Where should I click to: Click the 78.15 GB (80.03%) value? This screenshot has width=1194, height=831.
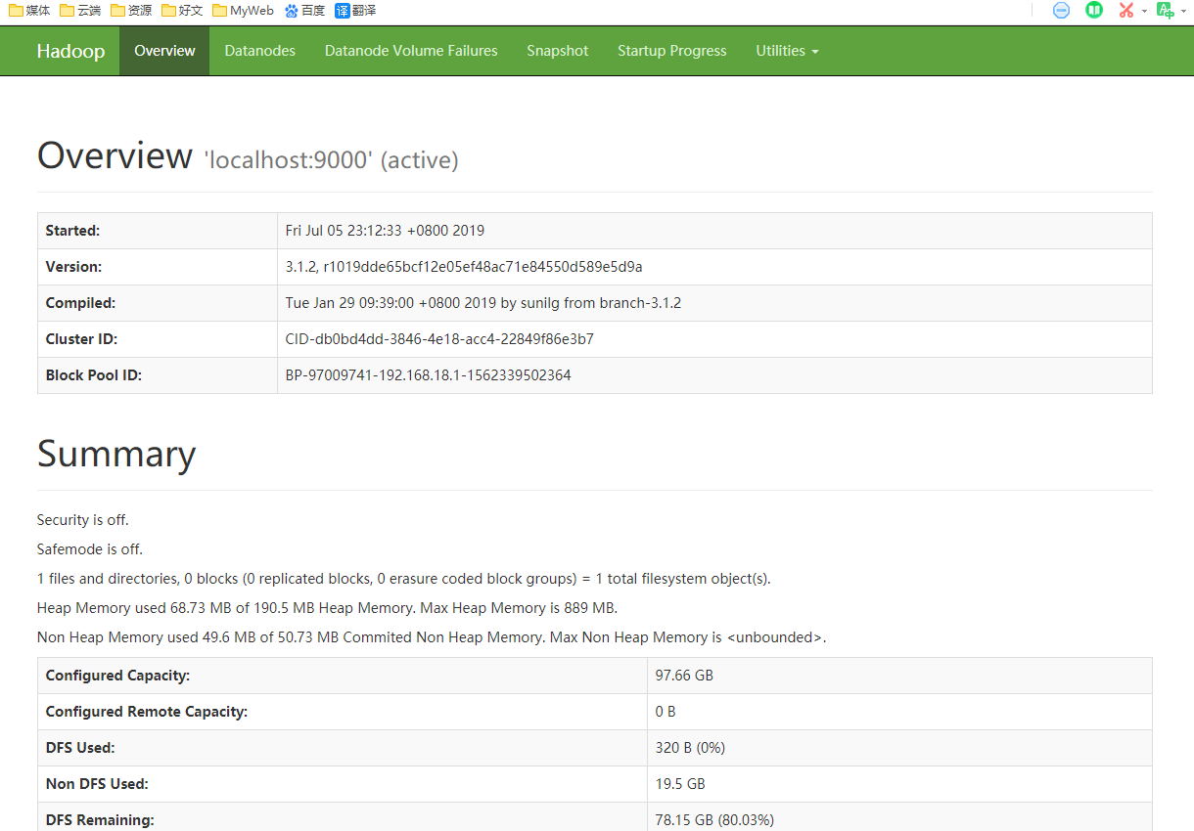(714, 820)
